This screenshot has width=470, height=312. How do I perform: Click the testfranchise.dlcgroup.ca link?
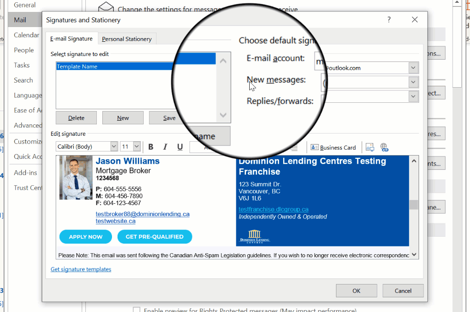pos(274,209)
